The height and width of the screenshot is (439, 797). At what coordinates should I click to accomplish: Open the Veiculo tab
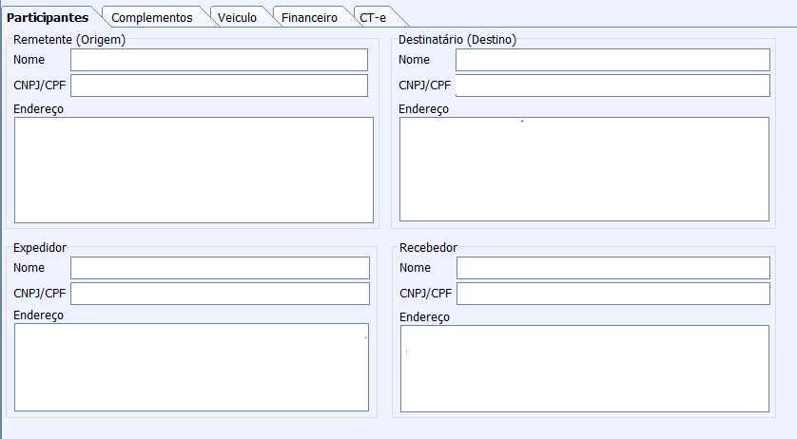237,17
